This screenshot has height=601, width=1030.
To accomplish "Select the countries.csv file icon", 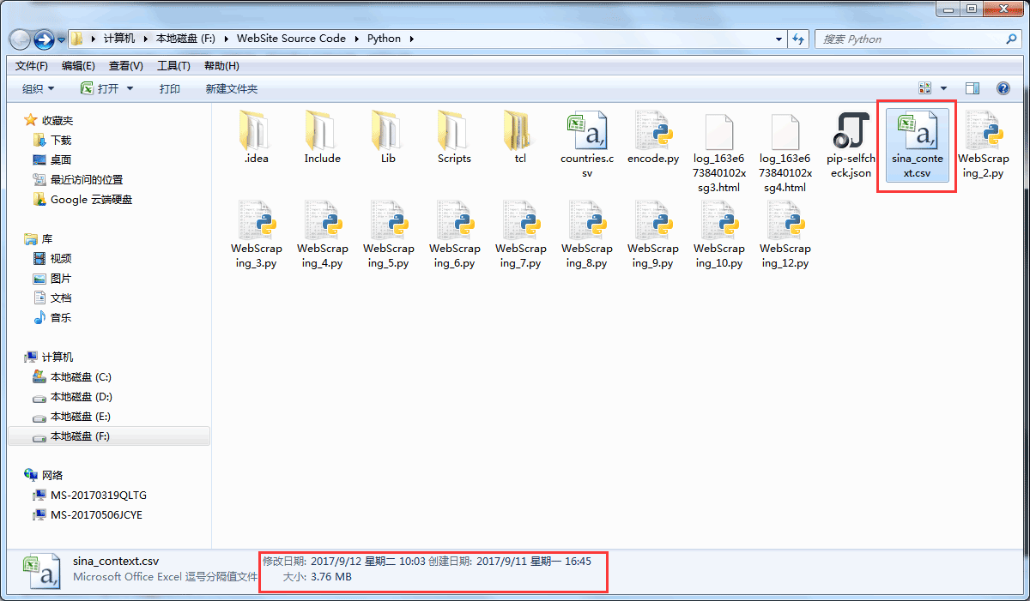I will [x=587, y=131].
